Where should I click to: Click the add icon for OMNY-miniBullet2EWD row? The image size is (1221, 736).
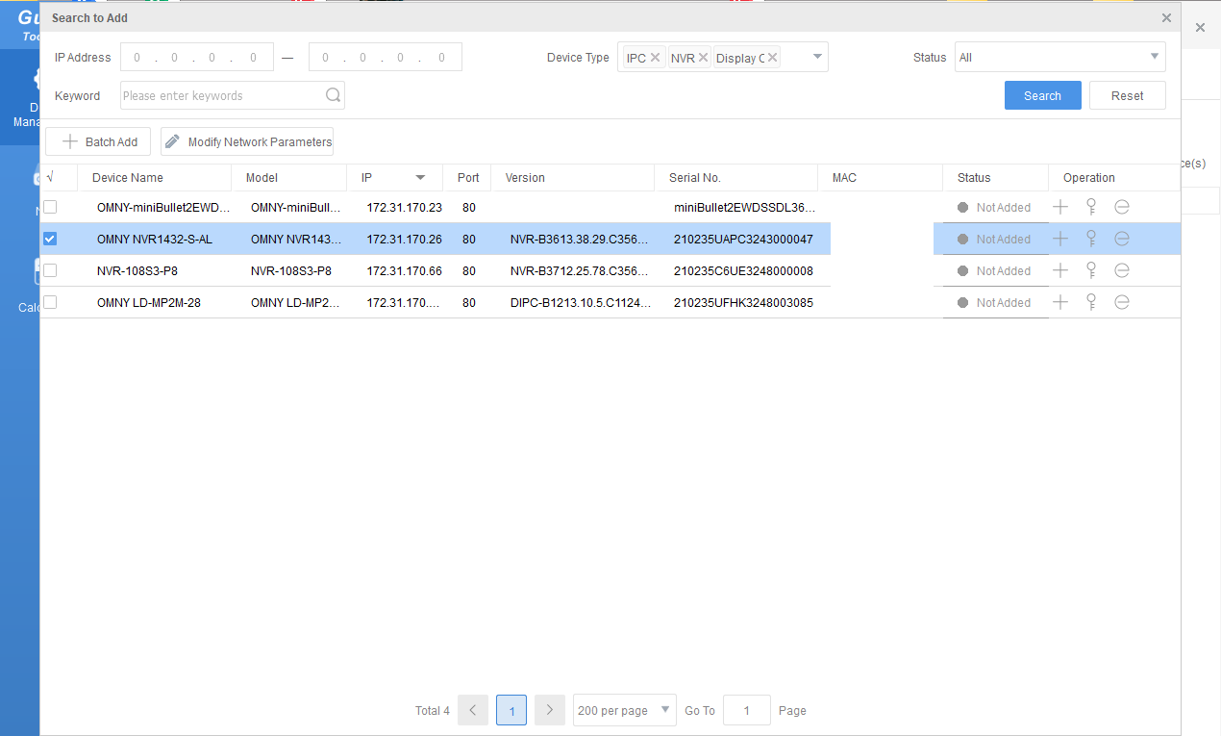click(1060, 207)
